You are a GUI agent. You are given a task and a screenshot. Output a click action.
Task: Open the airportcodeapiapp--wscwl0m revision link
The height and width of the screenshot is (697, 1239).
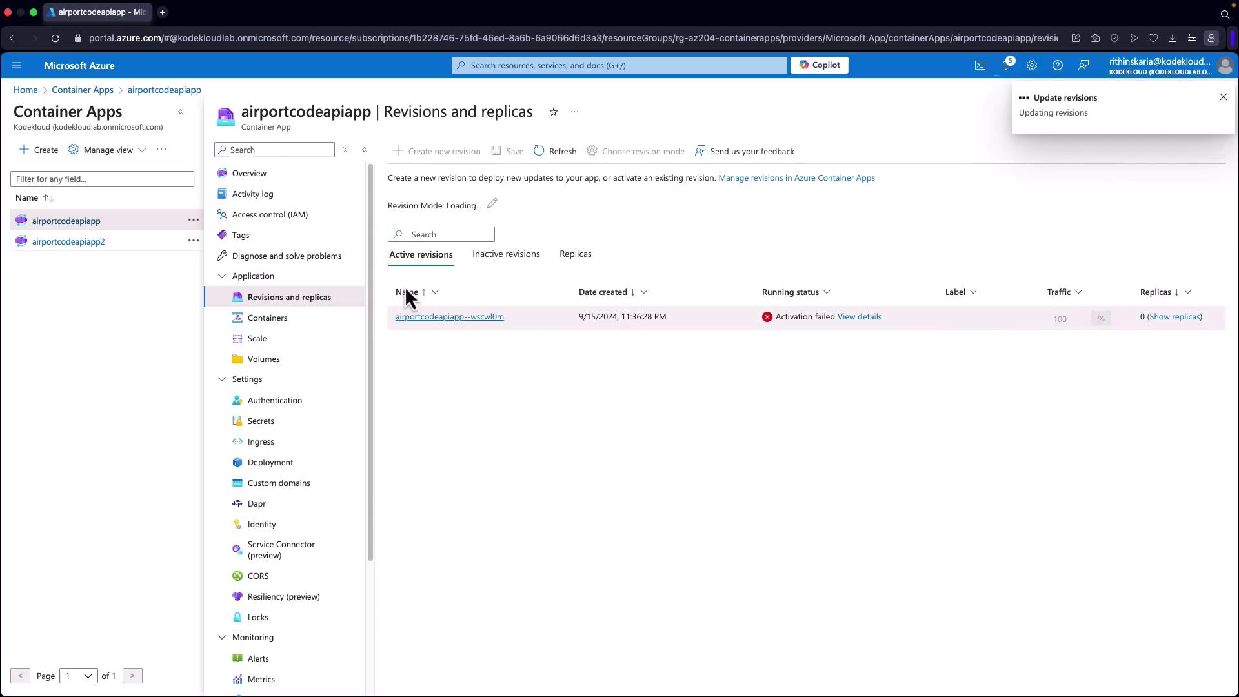[449, 316]
